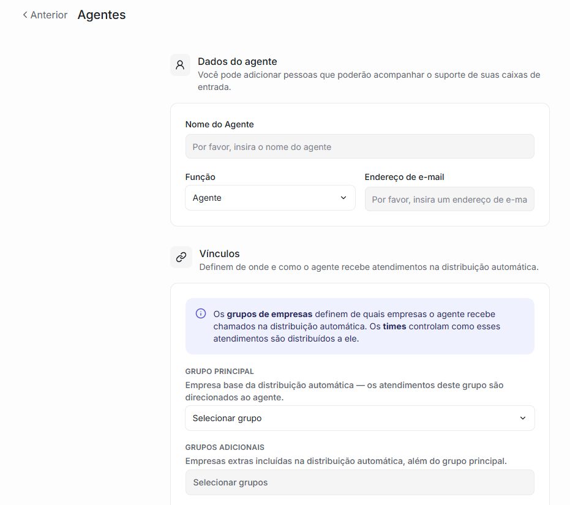Click the chain link icon beside Vínculos
This screenshot has width=570, height=505.
181,257
